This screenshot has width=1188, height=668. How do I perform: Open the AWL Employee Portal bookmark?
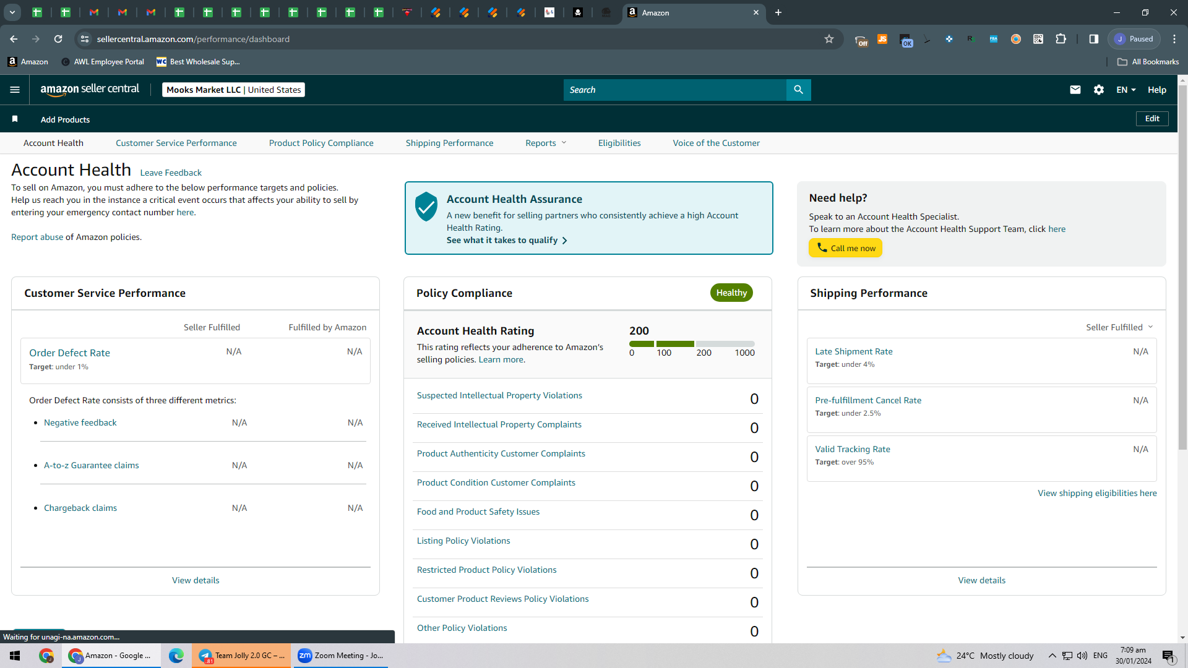click(103, 62)
